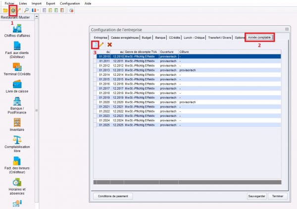Screen dimensions: 297x209
Task: Switch to the Budget tab
Action: pyautogui.click(x=145, y=37)
